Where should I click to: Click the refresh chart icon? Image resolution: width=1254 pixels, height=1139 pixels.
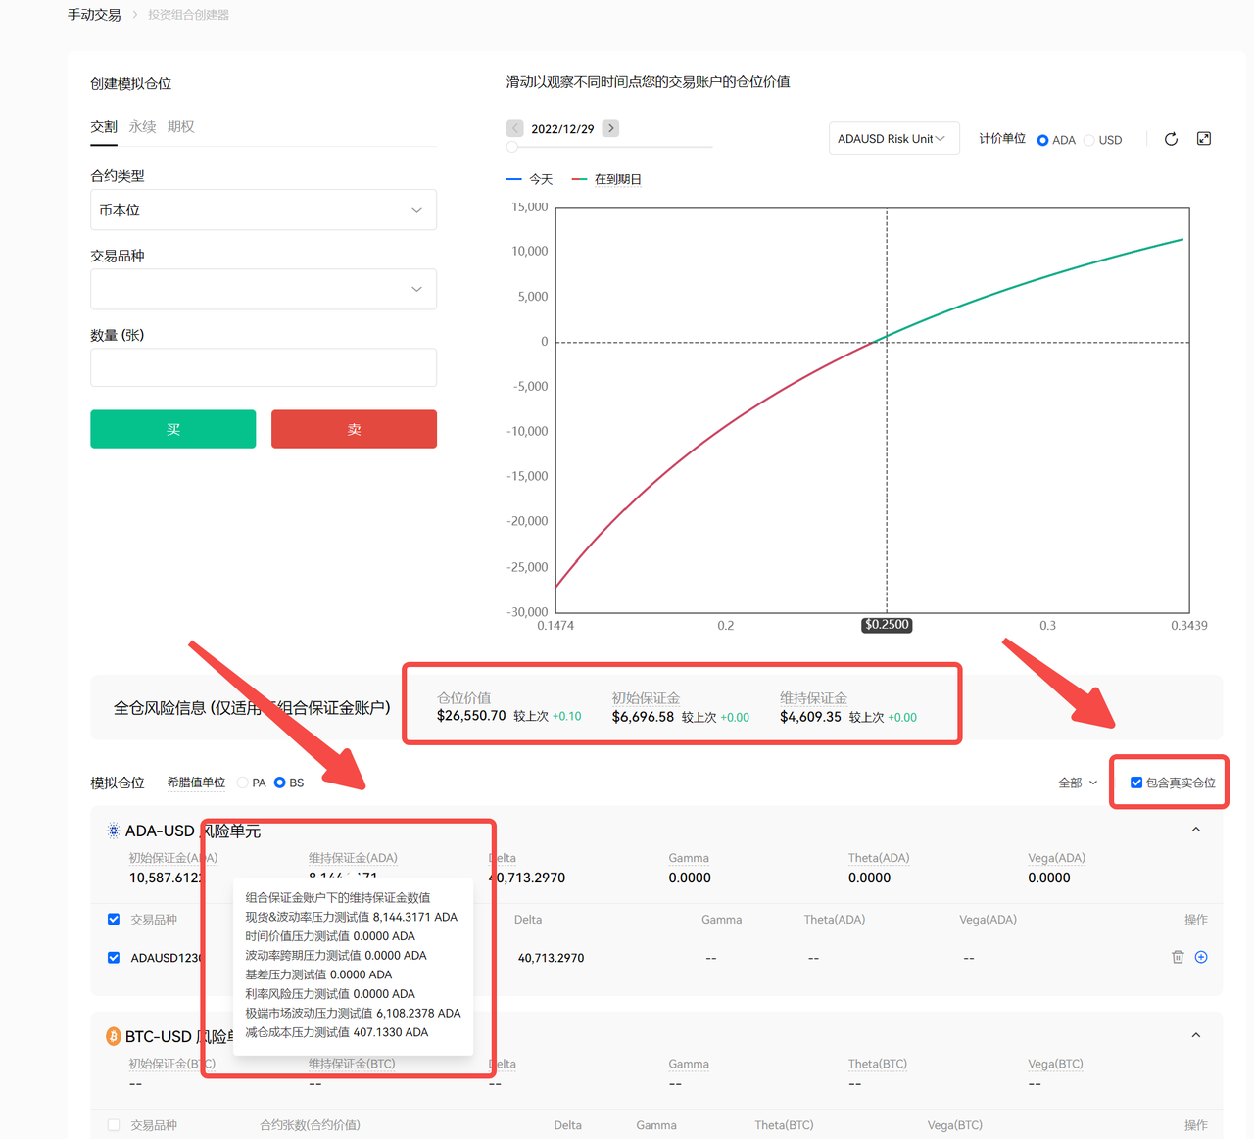click(1171, 139)
